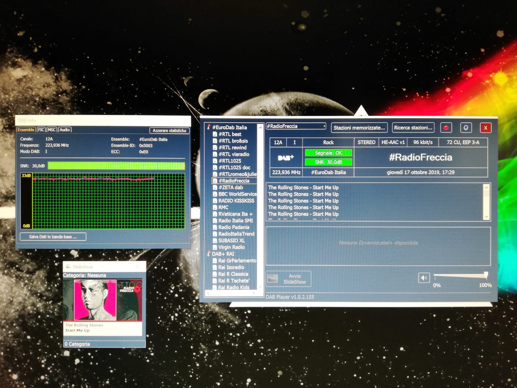Click 'giovedì 17 ottobre 2019, 17:29' date text
The image size is (517, 388).
tap(421, 172)
